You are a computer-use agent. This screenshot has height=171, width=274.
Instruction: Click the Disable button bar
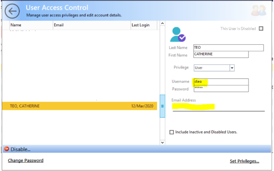point(137,149)
